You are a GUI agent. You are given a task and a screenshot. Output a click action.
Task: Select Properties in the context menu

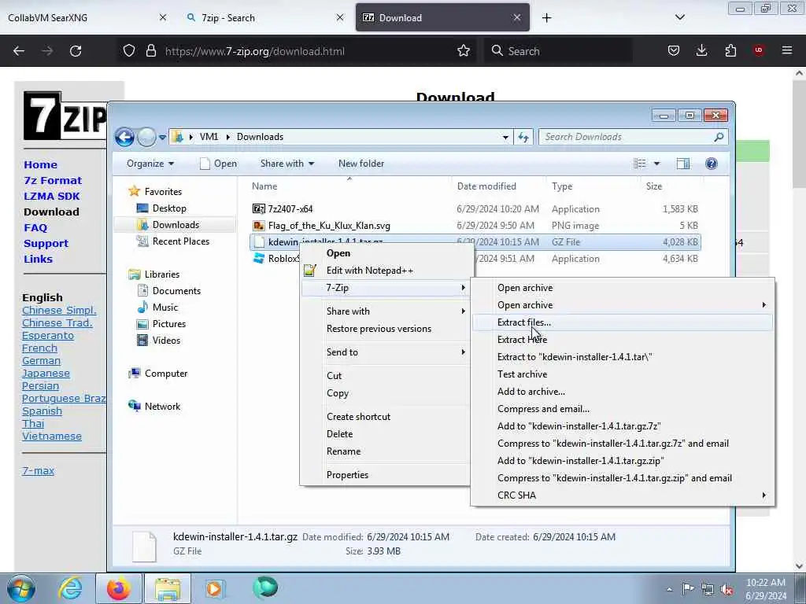[385, 475]
